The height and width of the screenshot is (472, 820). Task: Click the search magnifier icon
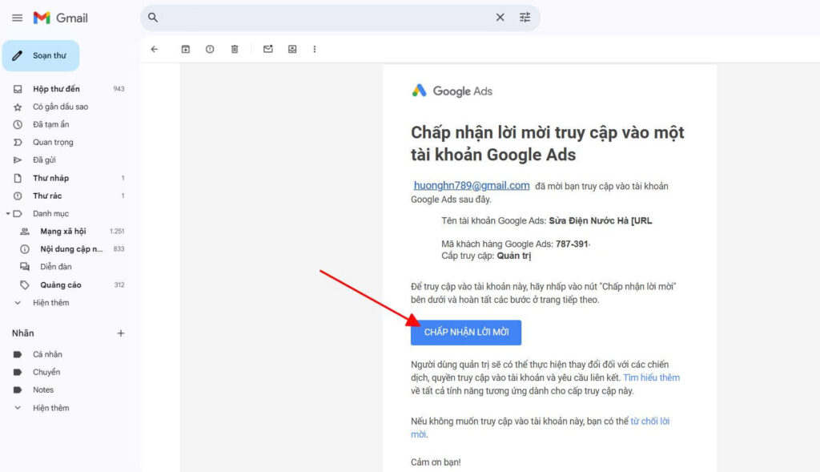153,18
